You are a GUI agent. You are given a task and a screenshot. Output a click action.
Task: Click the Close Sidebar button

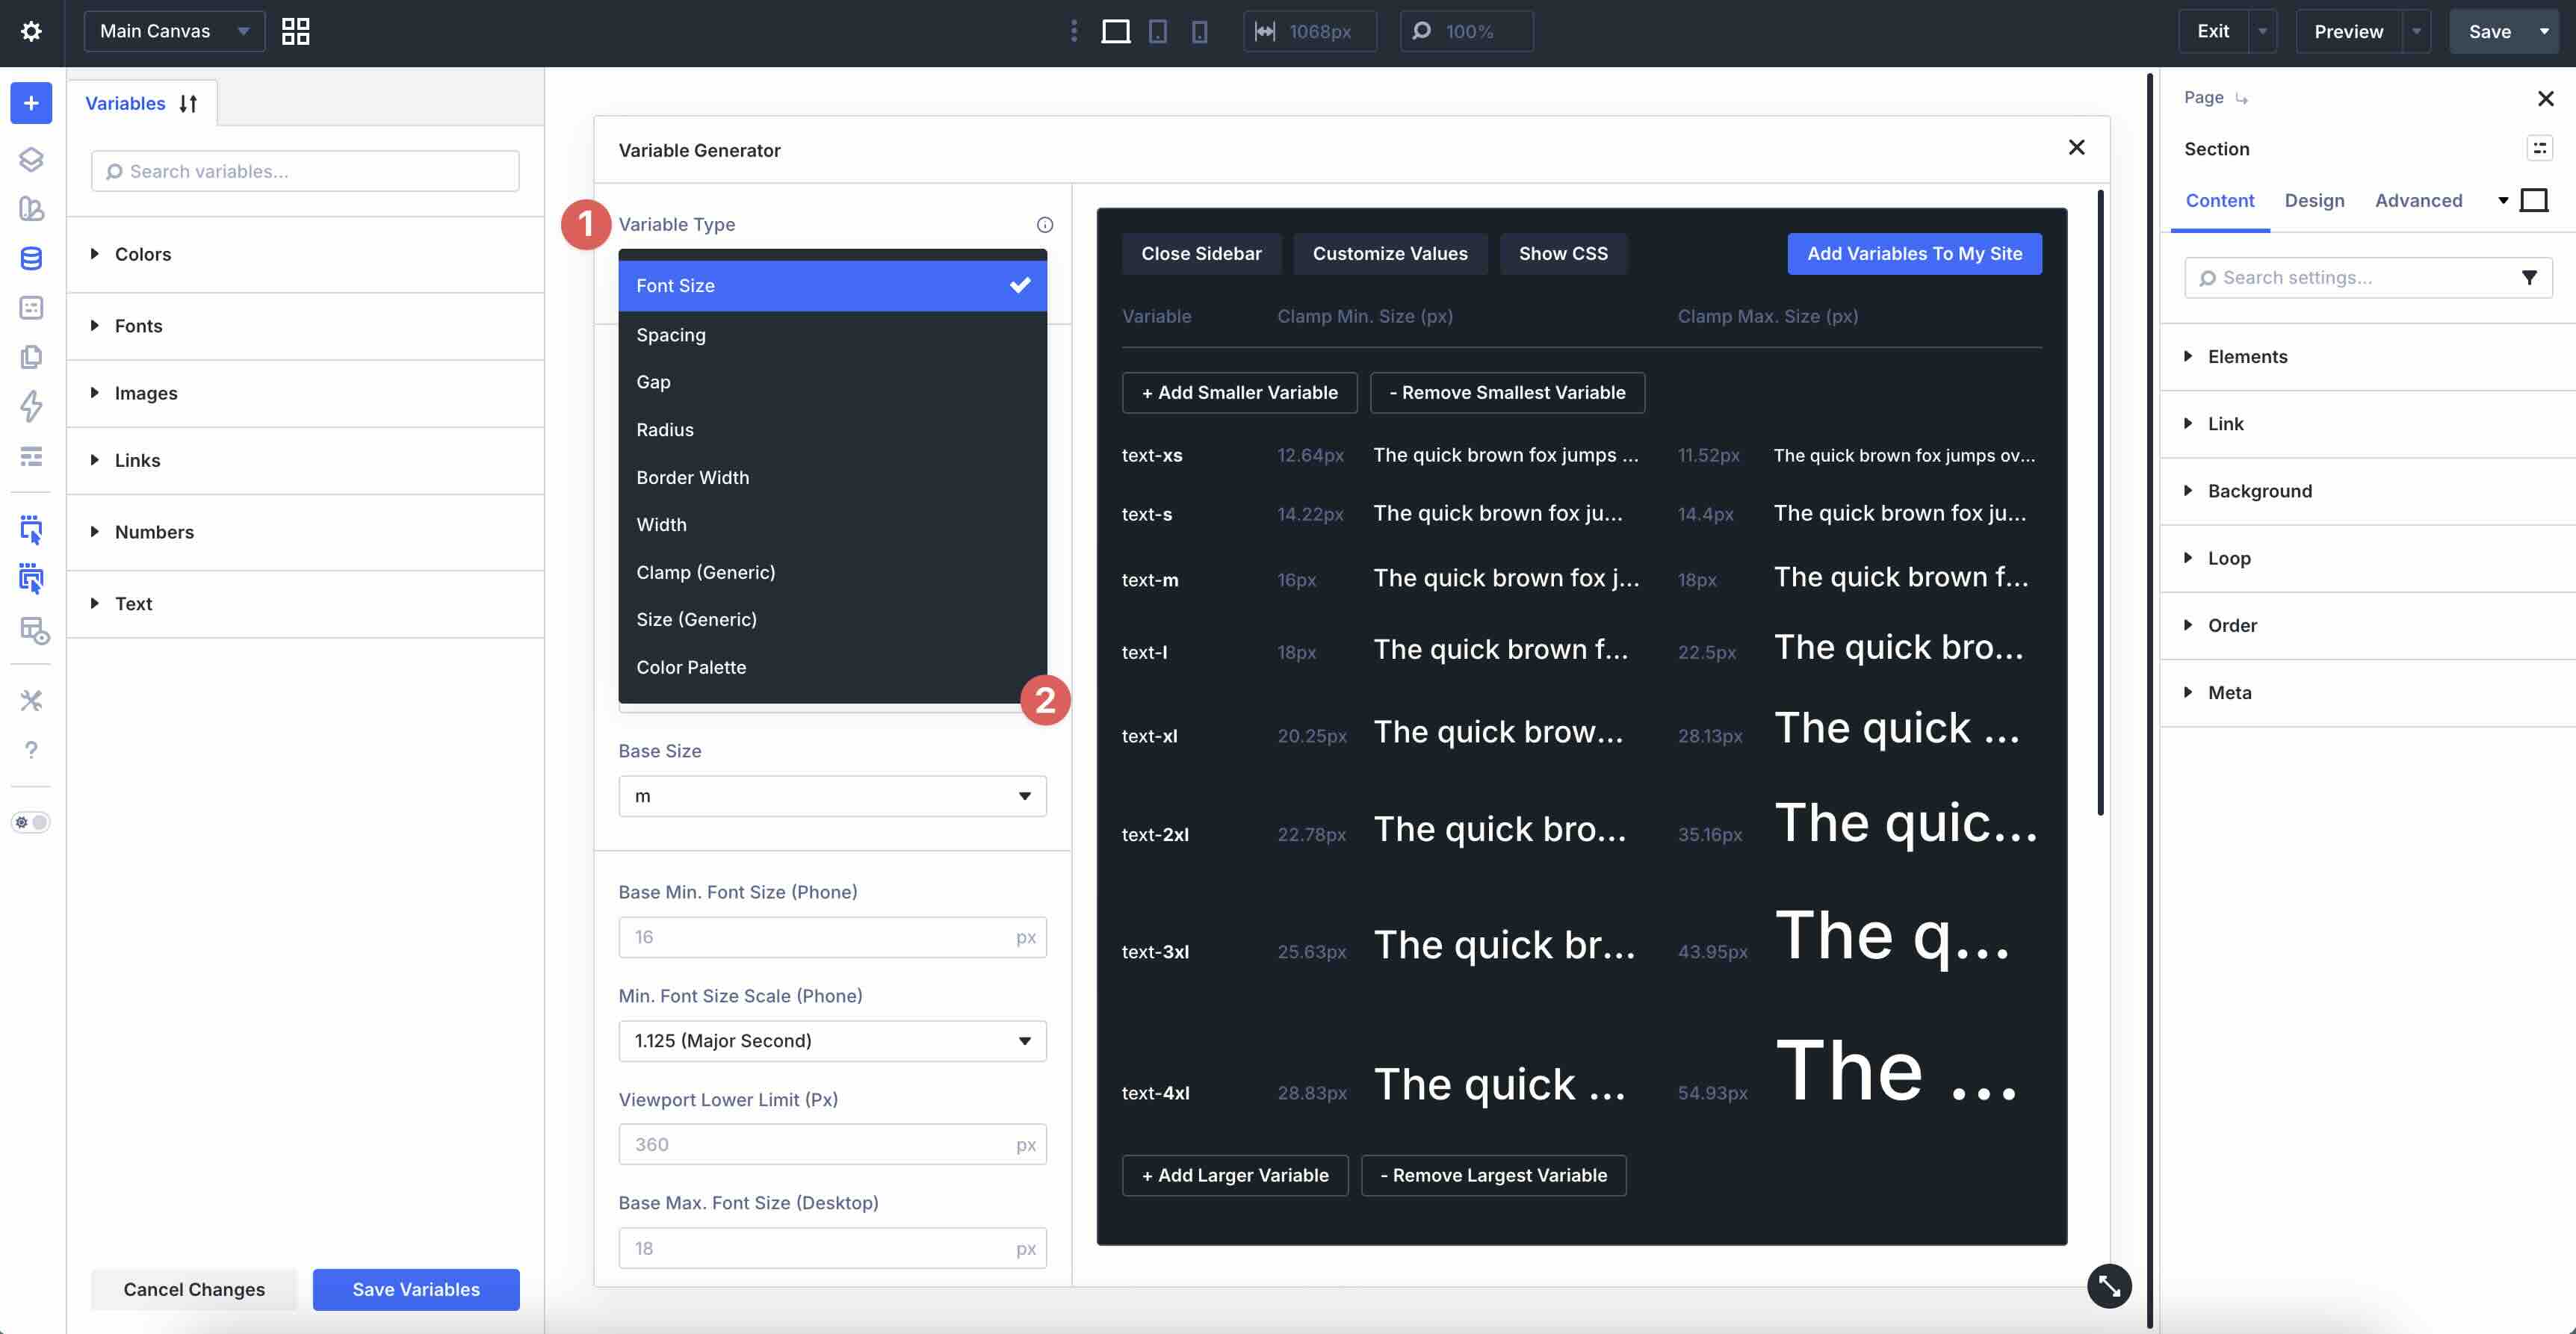click(1201, 253)
